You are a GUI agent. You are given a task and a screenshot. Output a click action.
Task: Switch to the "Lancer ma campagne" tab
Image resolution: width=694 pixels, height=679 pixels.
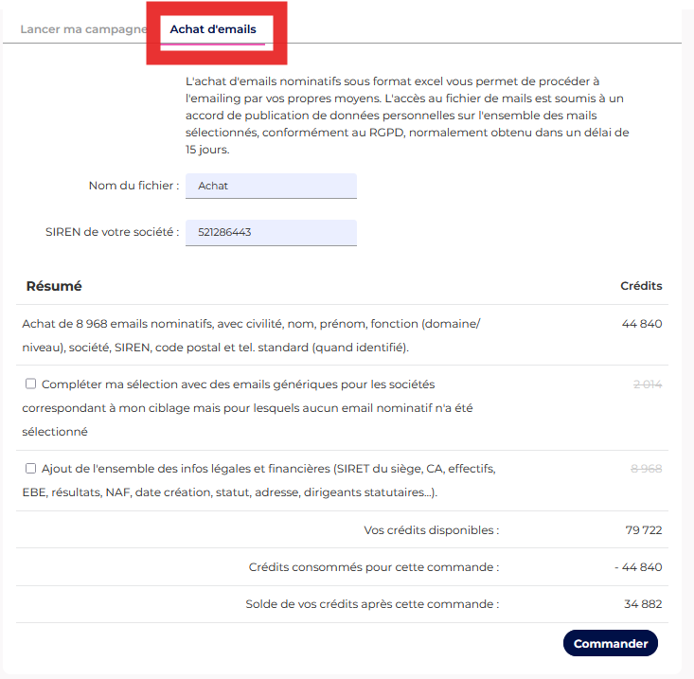pos(82,29)
